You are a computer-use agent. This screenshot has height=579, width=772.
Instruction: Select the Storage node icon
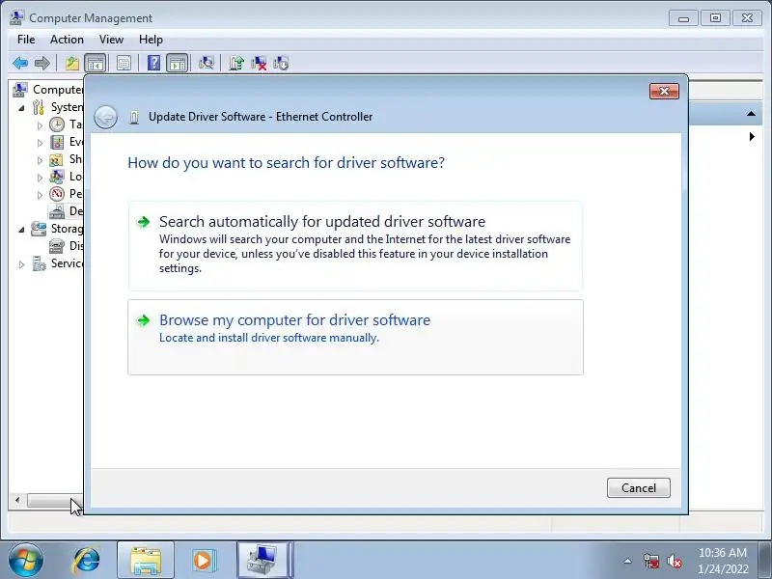click(39, 229)
